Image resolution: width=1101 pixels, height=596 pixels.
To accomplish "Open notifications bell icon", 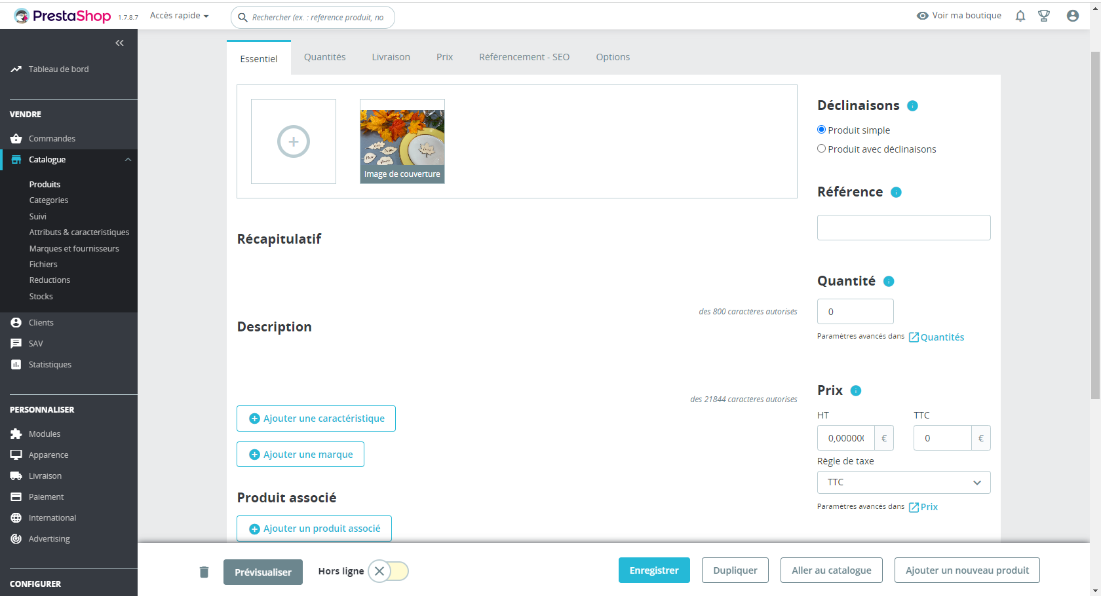I will coord(1020,16).
